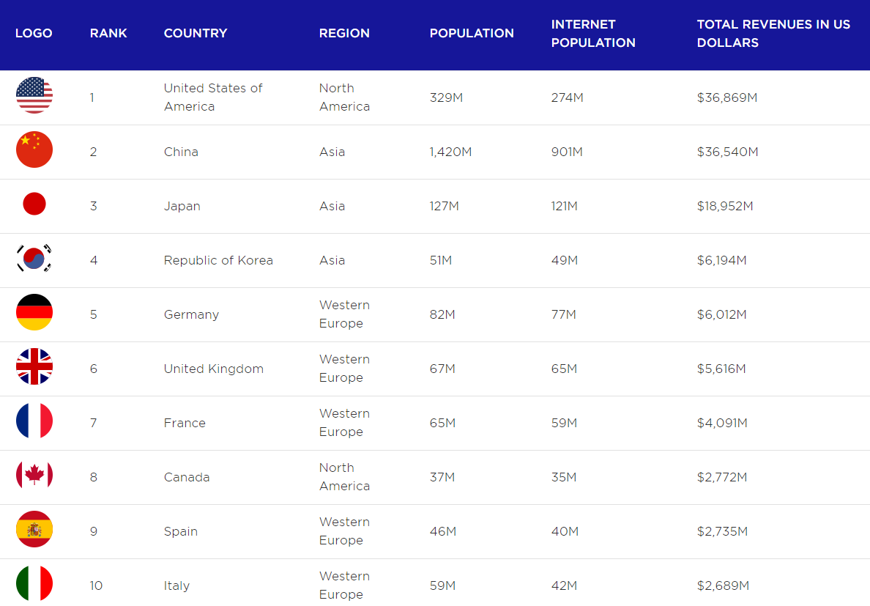Click the Republic of Korea flag icon
Image resolution: width=870 pixels, height=606 pixels.
point(34,259)
